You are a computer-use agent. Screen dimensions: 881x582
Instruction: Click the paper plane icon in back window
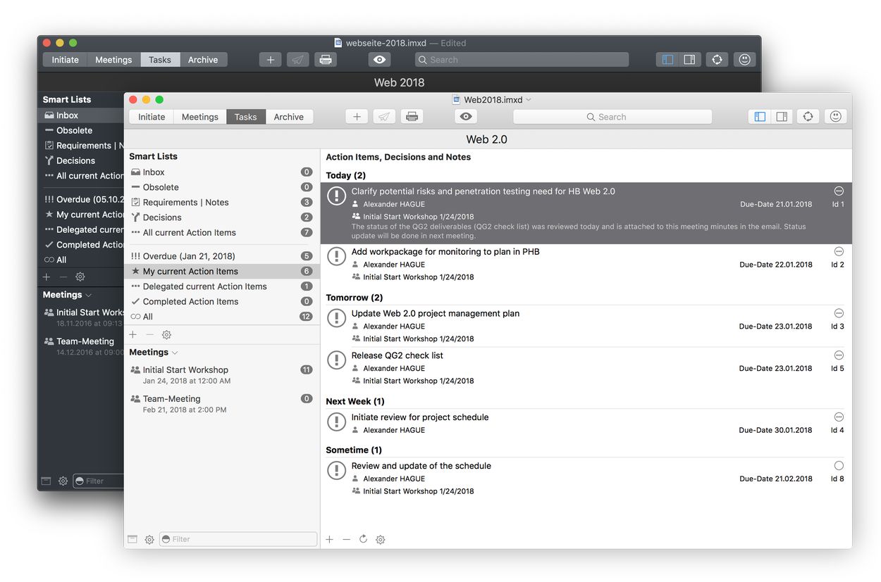tap(298, 60)
